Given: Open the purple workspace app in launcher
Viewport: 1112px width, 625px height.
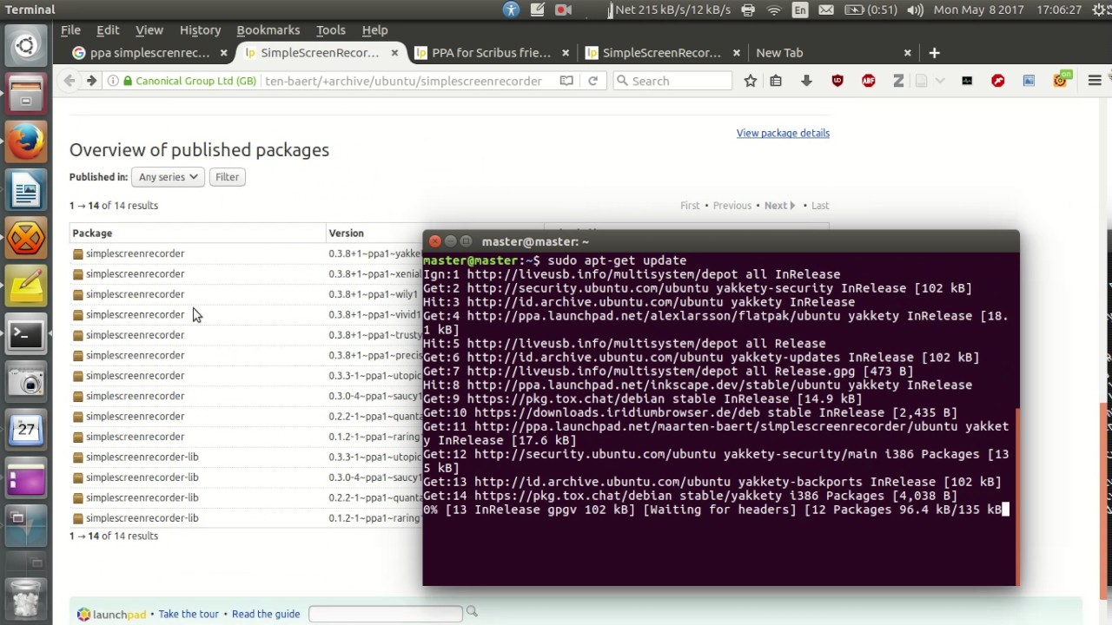Looking at the screenshot, I should point(26,477).
